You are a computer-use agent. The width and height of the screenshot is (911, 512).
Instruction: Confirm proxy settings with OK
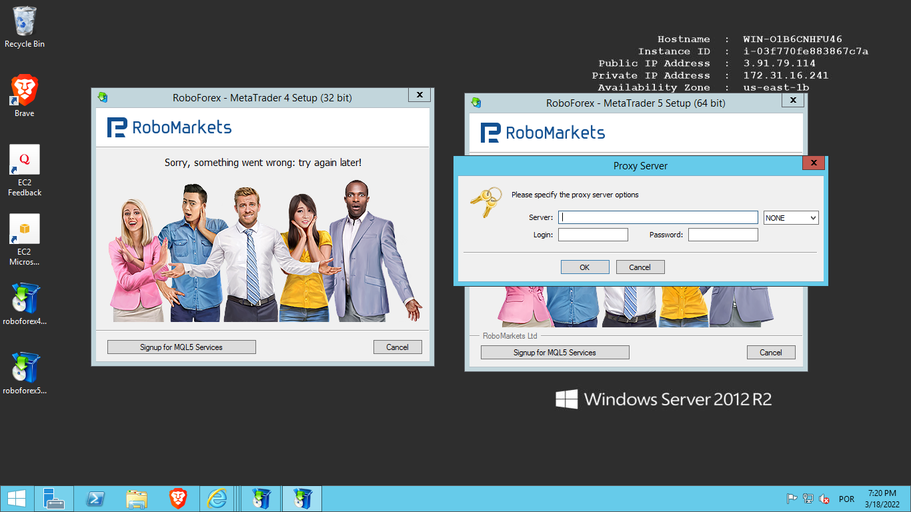click(585, 267)
